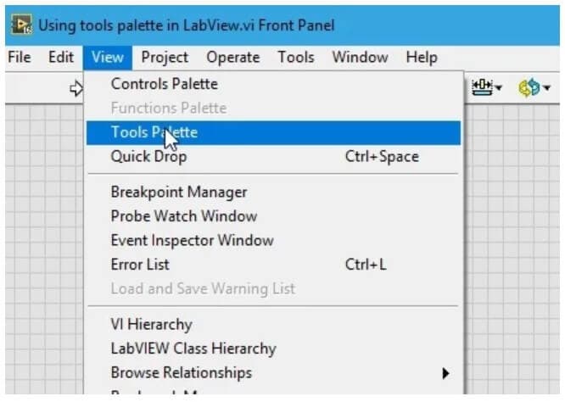This screenshot has height=402, width=565.
Task: Open the Edit menu
Action: coord(61,58)
